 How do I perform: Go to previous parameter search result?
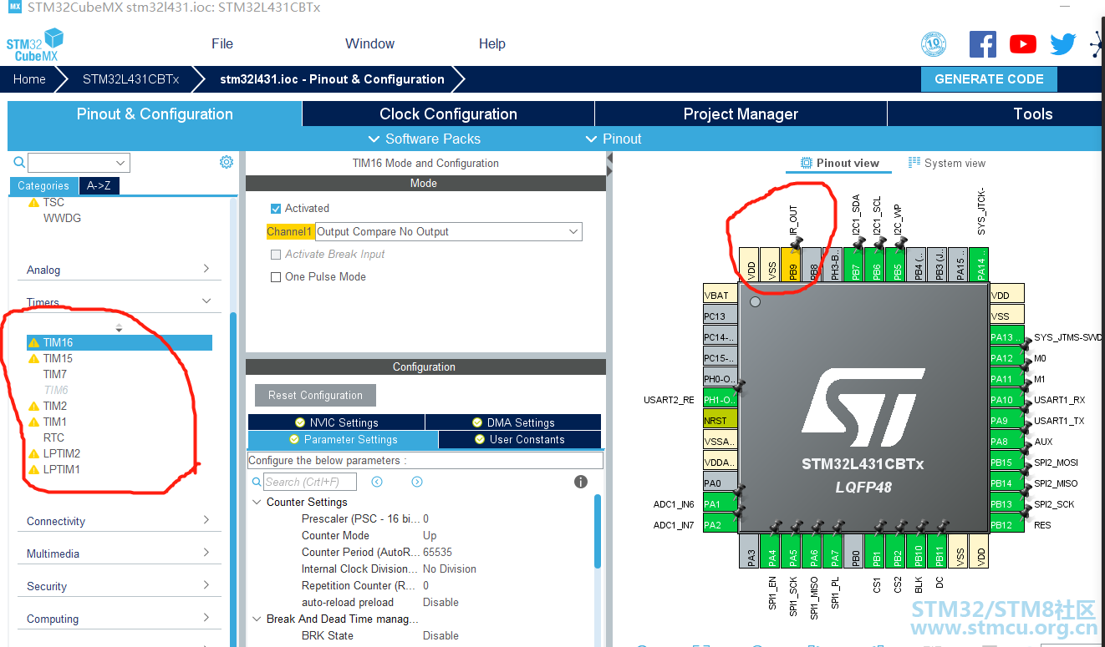[377, 482]
